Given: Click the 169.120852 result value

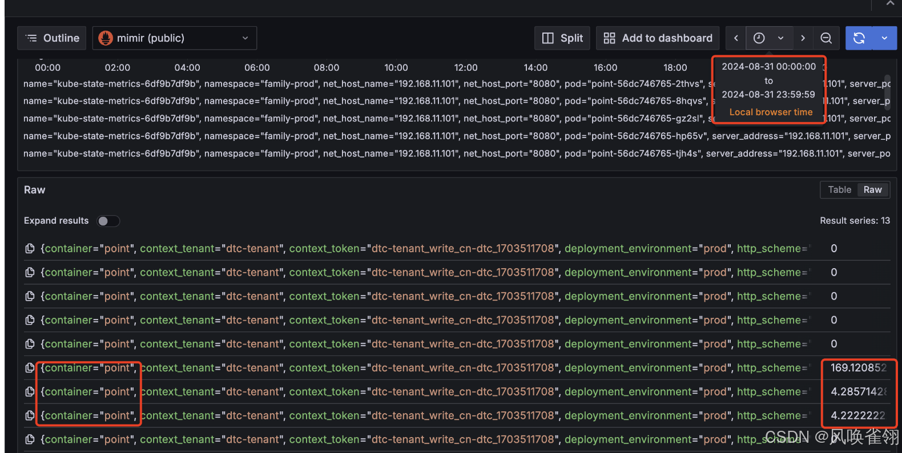Looking at the screenshot, I should point(859,368).
